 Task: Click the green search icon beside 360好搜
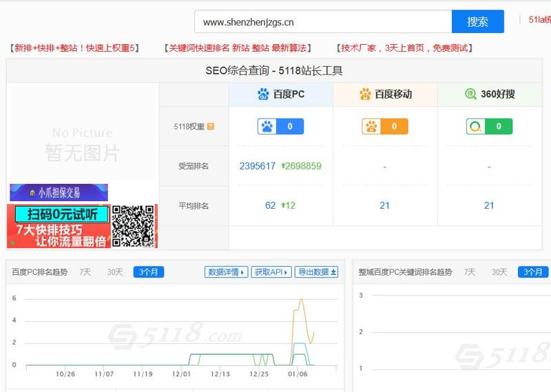point(470,94)
